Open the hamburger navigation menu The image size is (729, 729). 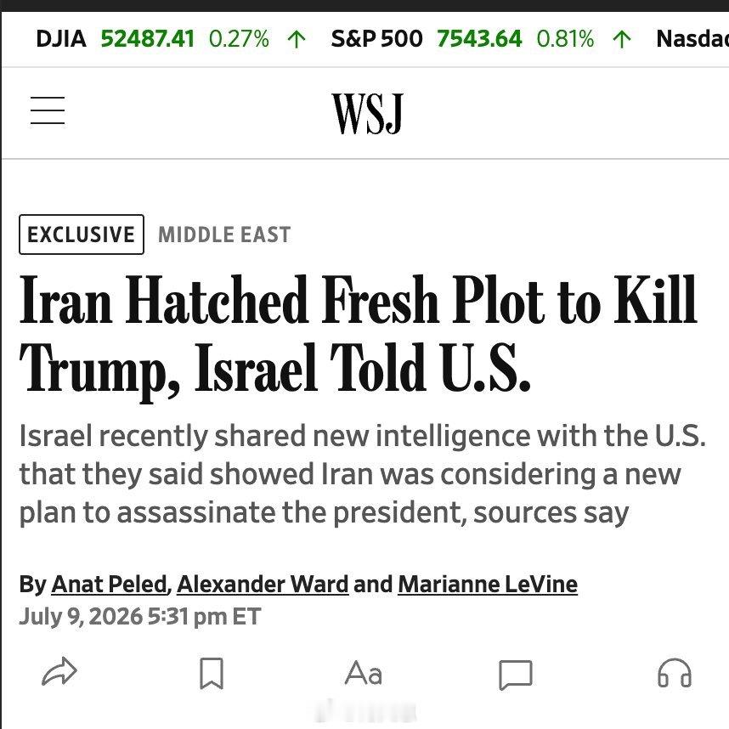tap(48, 110)
